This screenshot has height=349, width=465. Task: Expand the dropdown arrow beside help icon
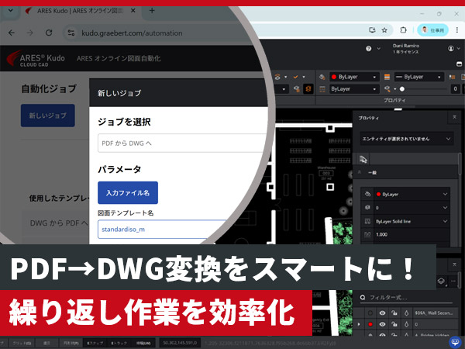378,48
